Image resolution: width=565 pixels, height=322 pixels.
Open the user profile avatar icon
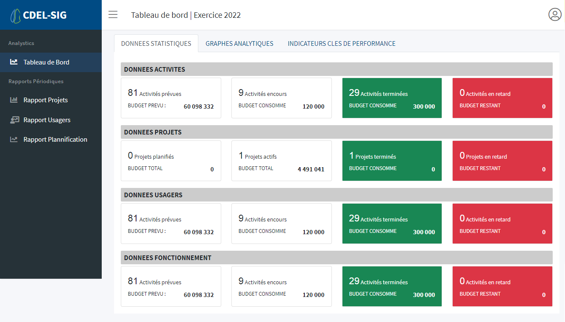[x=554, y=14]
